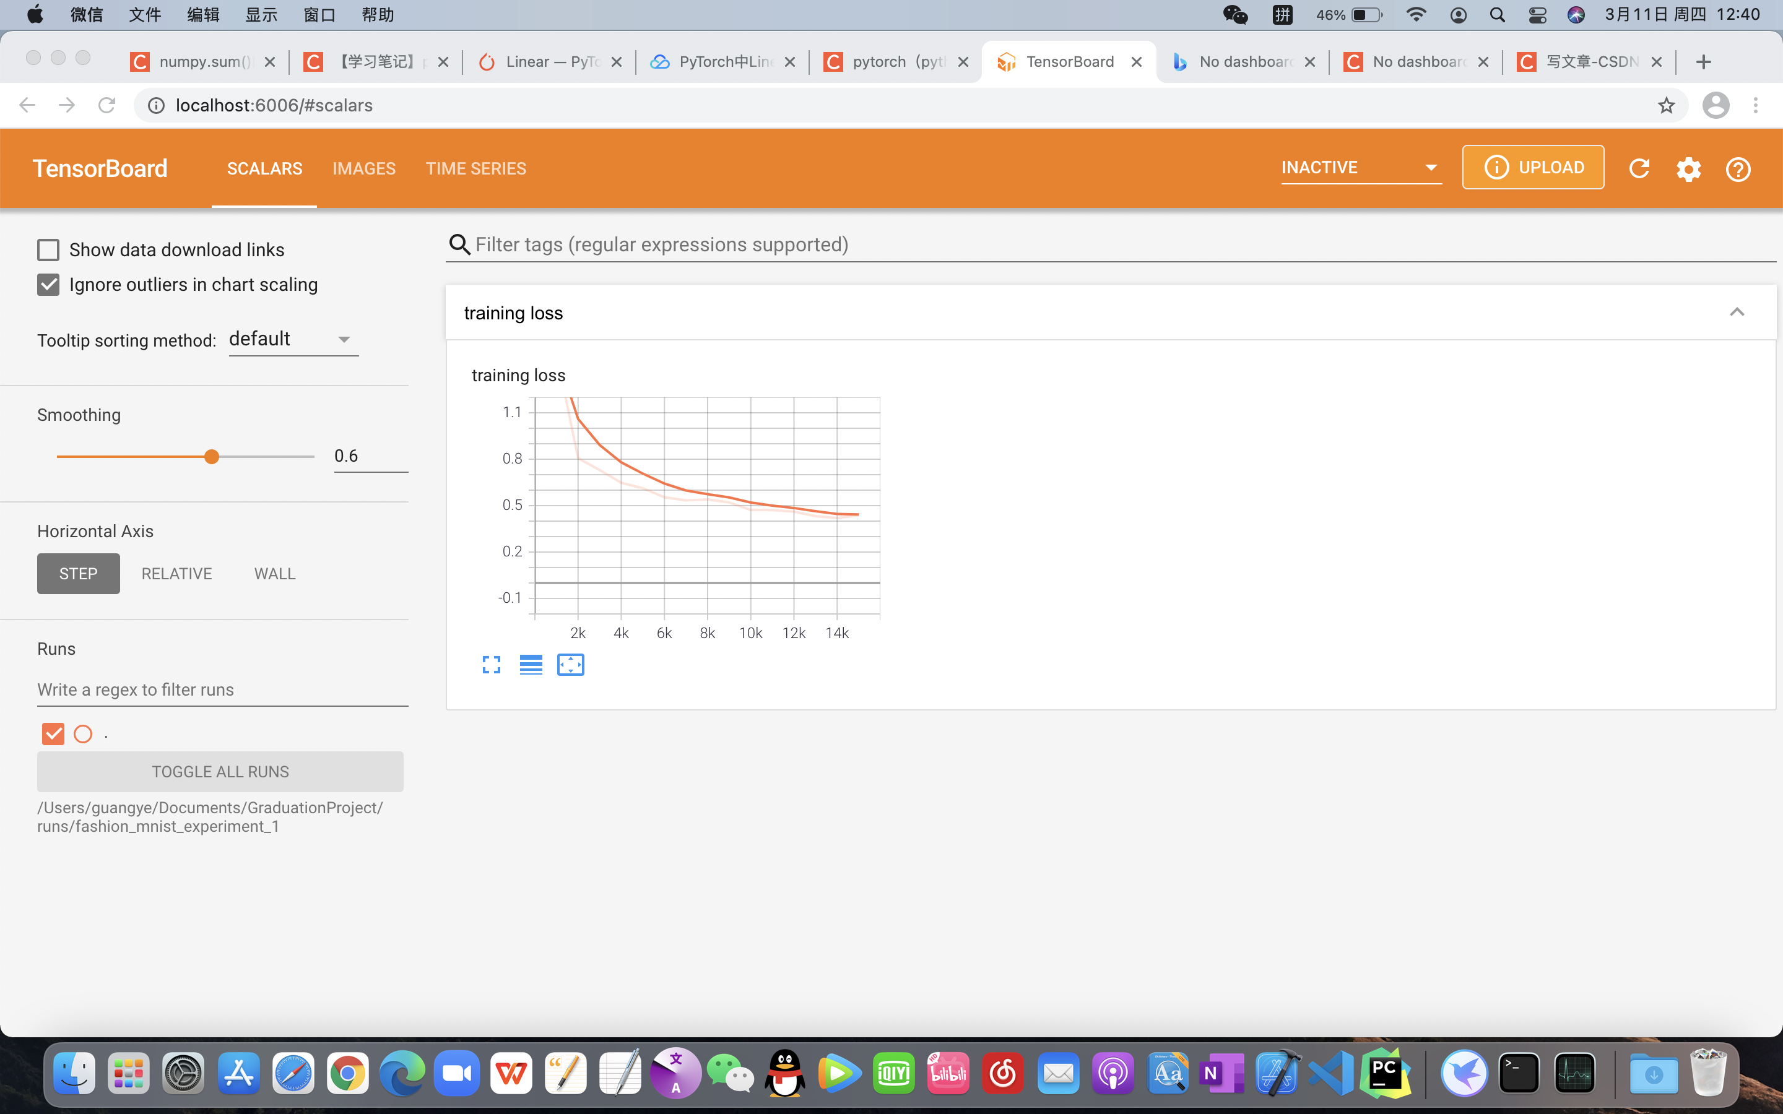Uncheck the run visibility checkbox

tap(53, 734)
